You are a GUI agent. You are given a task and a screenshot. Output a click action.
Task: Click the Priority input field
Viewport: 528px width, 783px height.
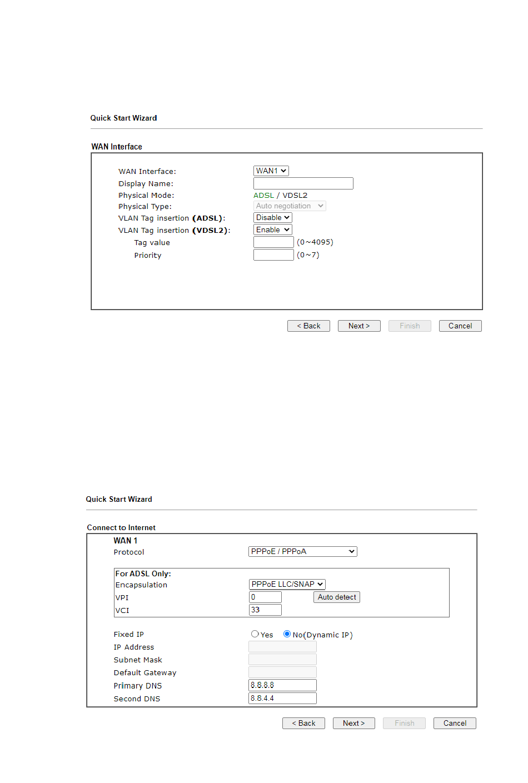tap(273, 255)
